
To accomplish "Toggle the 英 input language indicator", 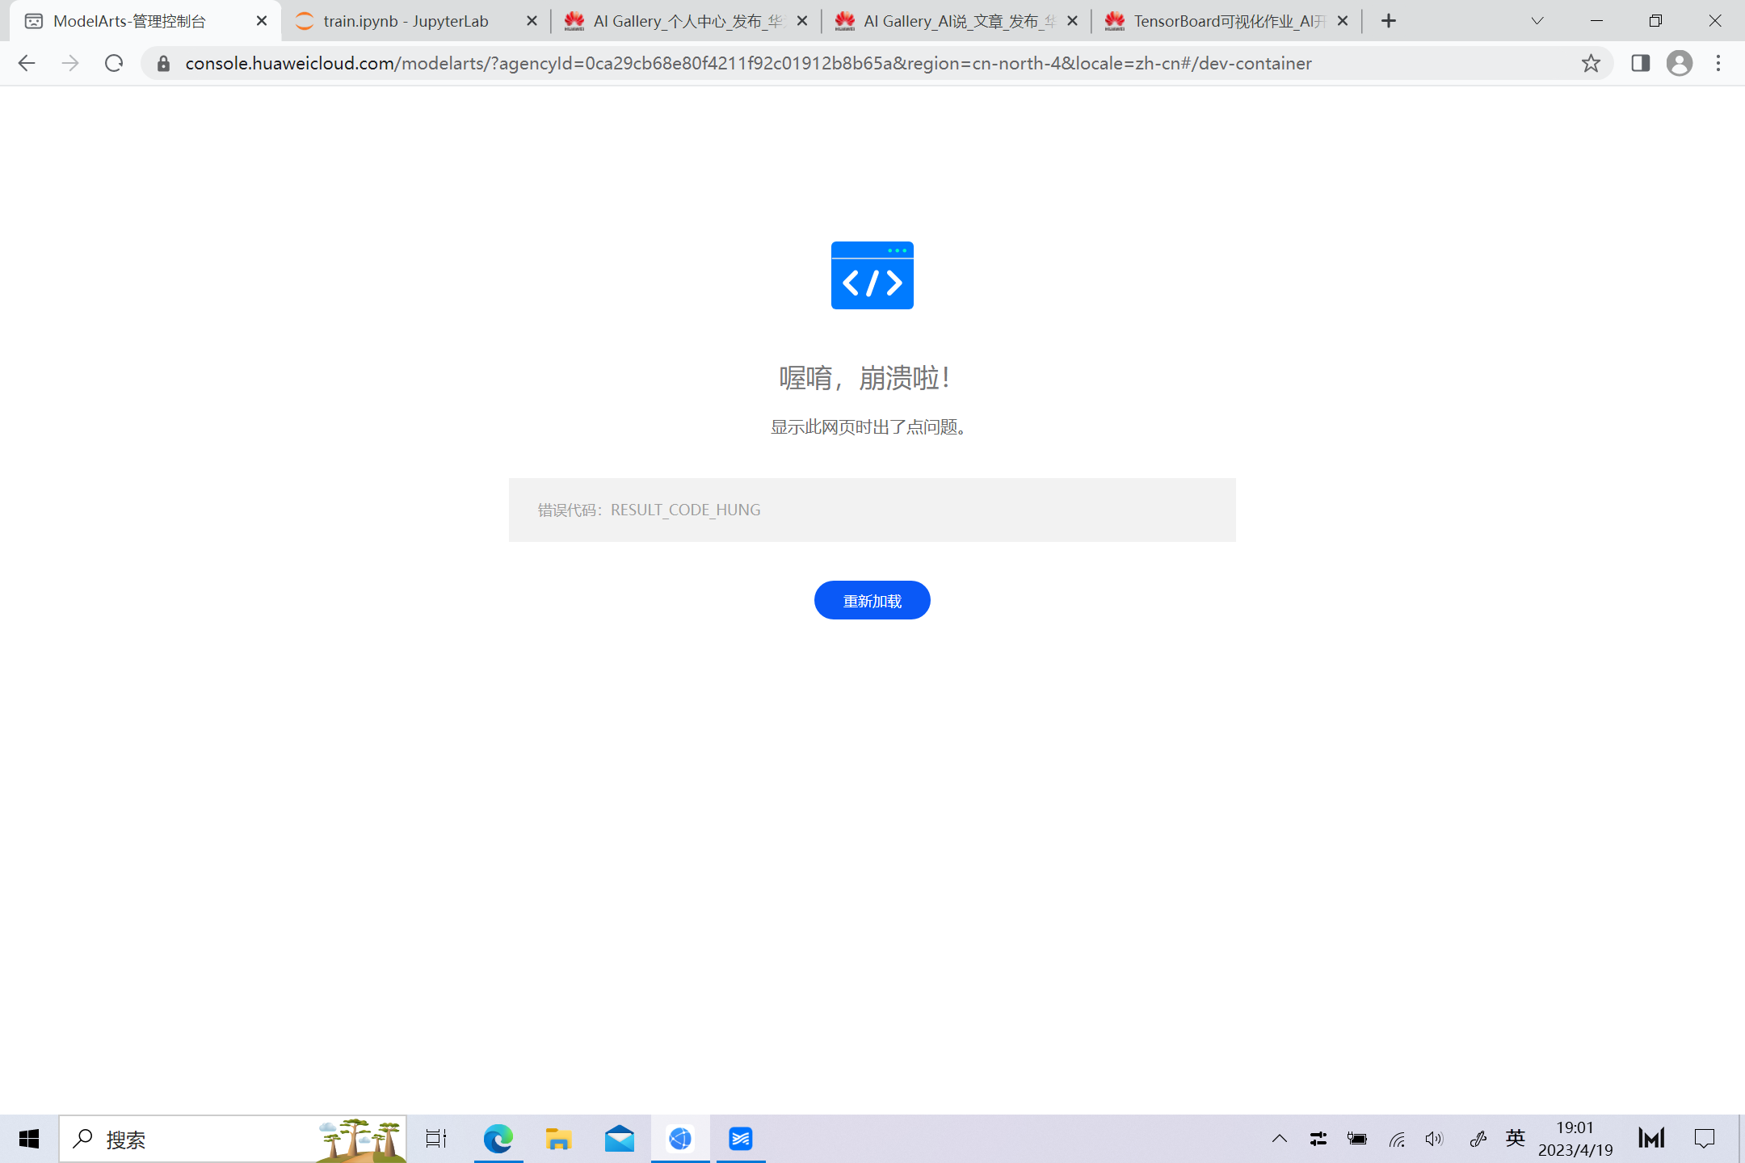I will [1515, 1139].
